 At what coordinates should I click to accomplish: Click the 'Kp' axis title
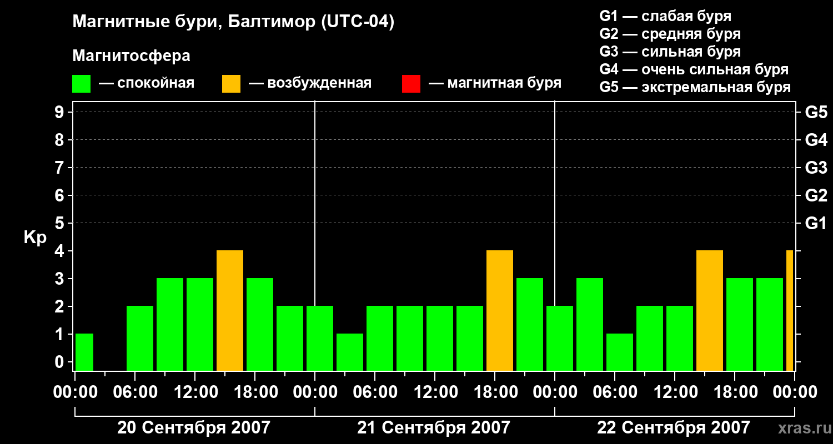coord(35,238)
